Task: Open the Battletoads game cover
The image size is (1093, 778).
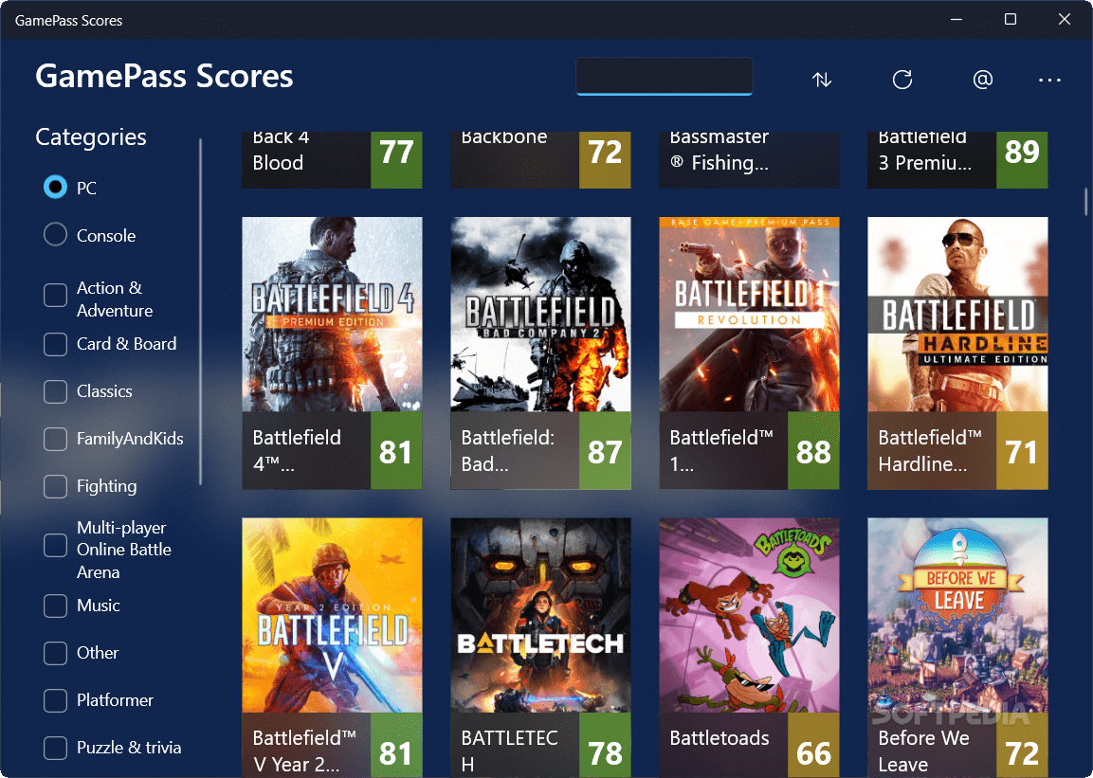Action: coord(749,615)
